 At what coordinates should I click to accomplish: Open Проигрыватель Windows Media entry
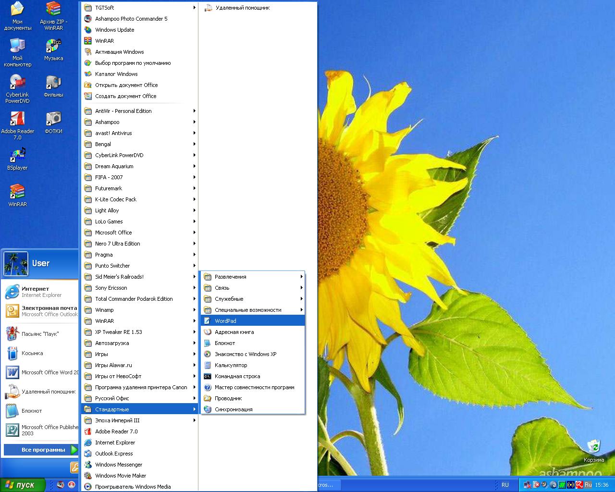(140, 487)
